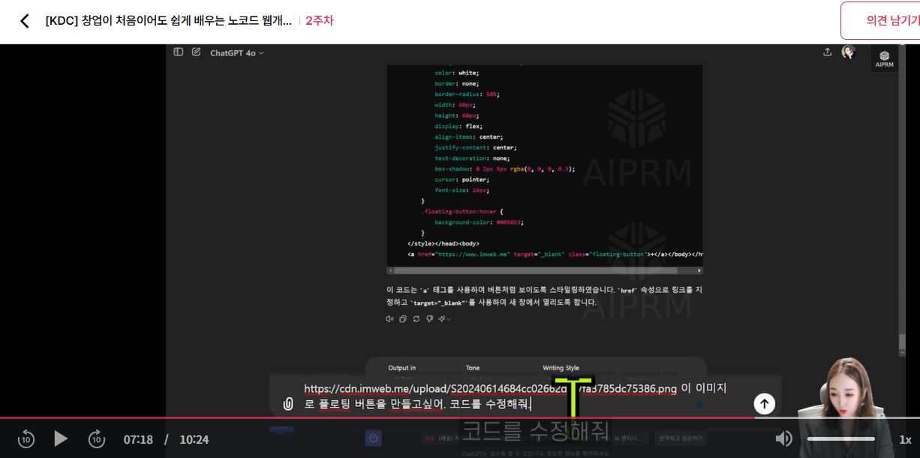Regenerate the ChatGPT response
This screenshot has height=458, width=920.
[x=416, y=319]
